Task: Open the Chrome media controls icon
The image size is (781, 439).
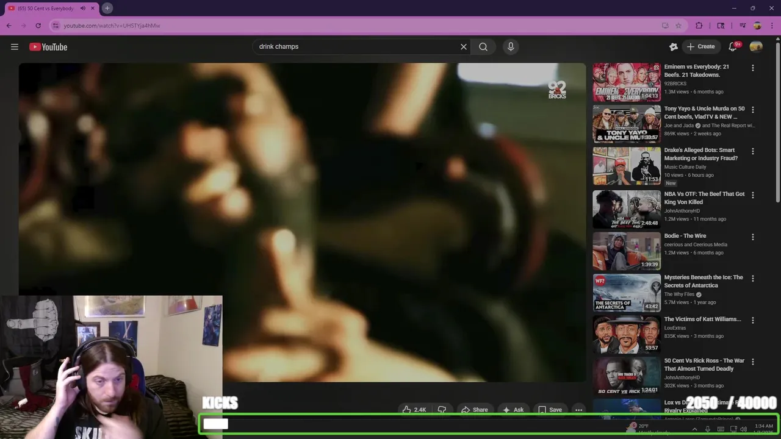Action: 743,26
